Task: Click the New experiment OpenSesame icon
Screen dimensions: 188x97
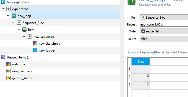Action: (x=3, y=2)
